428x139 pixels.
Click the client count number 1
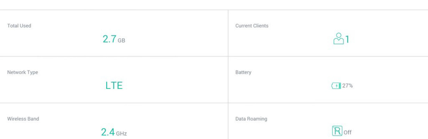[347, 39]
